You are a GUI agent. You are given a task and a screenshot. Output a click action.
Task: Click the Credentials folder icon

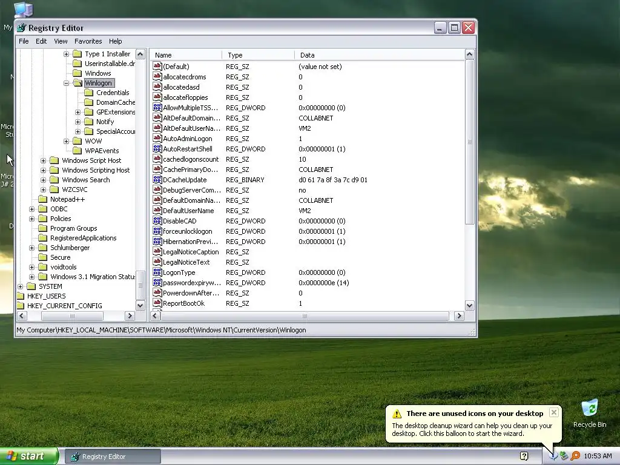[89, 93]
